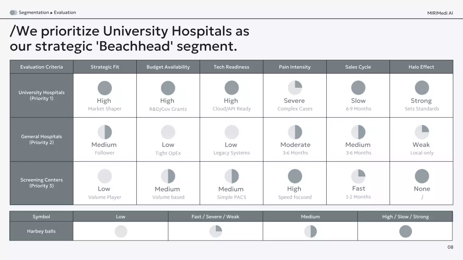This screenshot has height=260, width=463.
Task: Click the slide title about University Hospitals
Action: (x=129, y=39)
